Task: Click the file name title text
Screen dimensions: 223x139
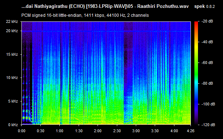Action: click(105, 6)
